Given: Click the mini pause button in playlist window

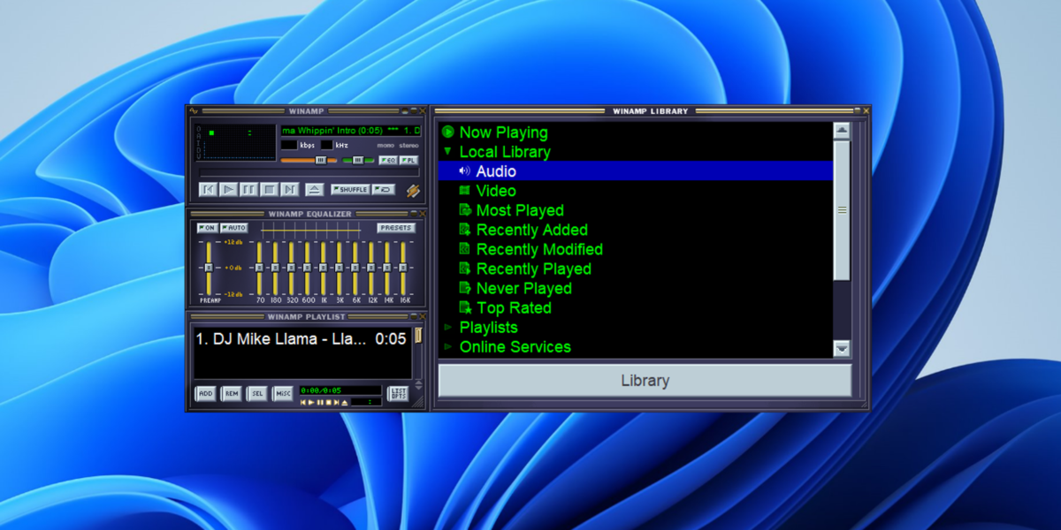Looking at the screenshot, I should (320, 403).
